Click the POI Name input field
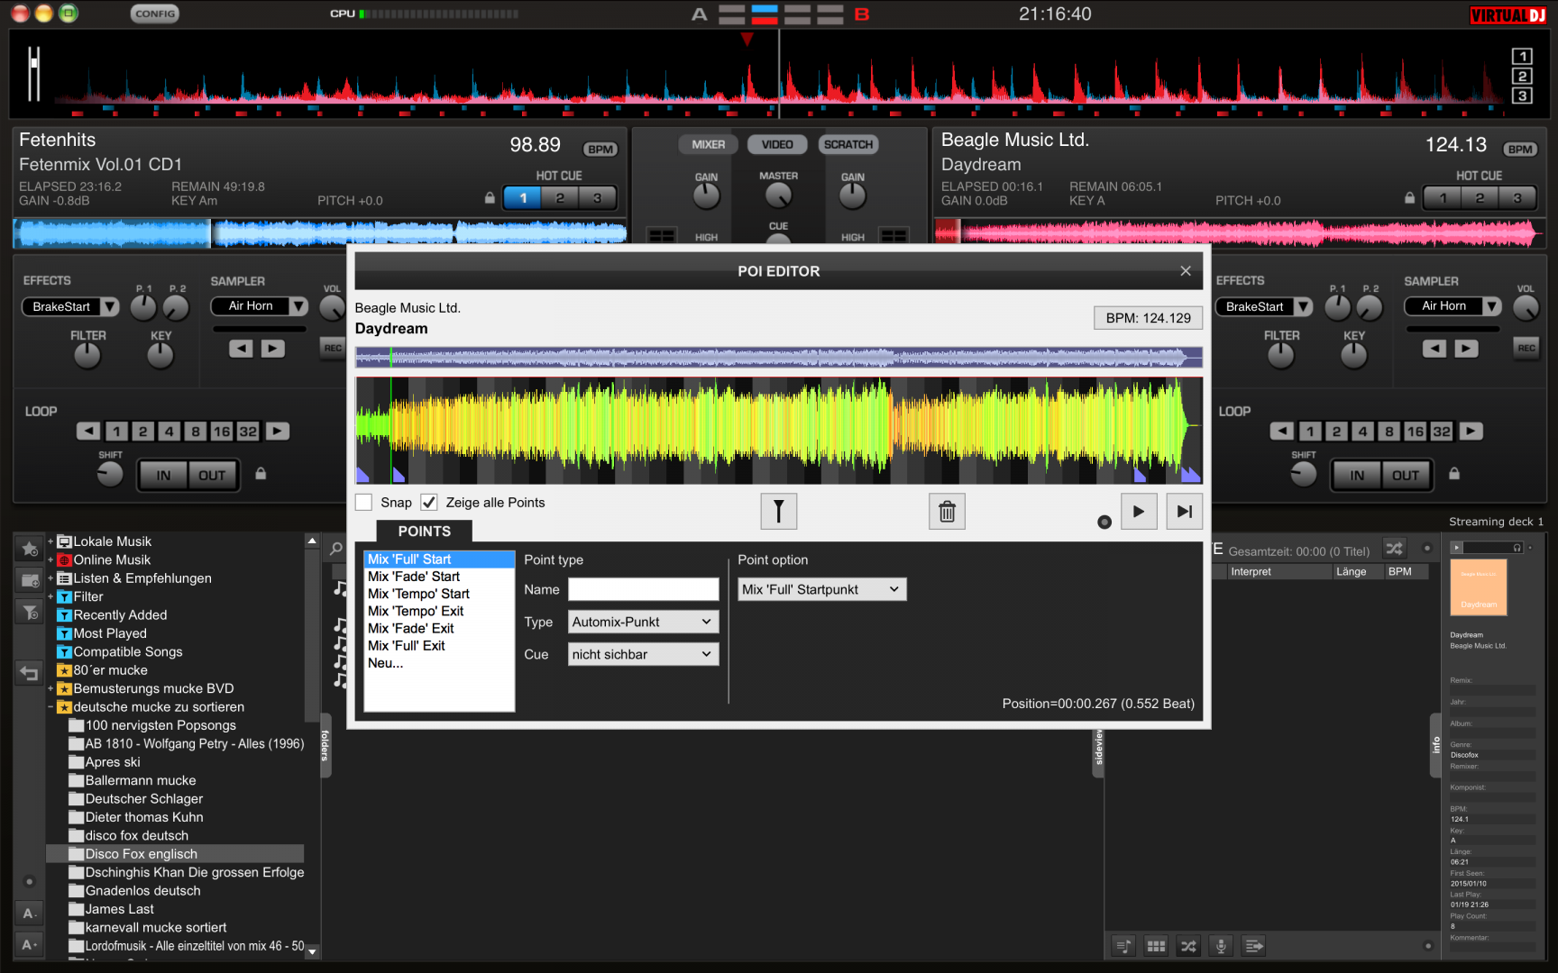Viewport: 1558px width, 973px height. pos(643,589)
